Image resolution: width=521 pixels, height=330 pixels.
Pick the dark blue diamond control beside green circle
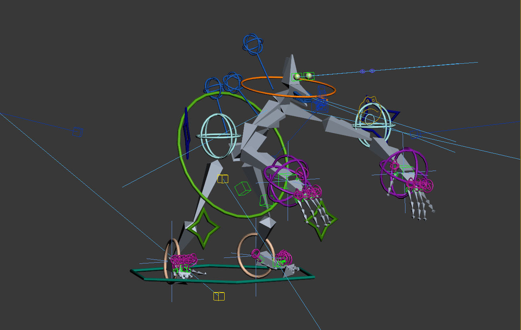pyautogui.click(x=187, y=134)
